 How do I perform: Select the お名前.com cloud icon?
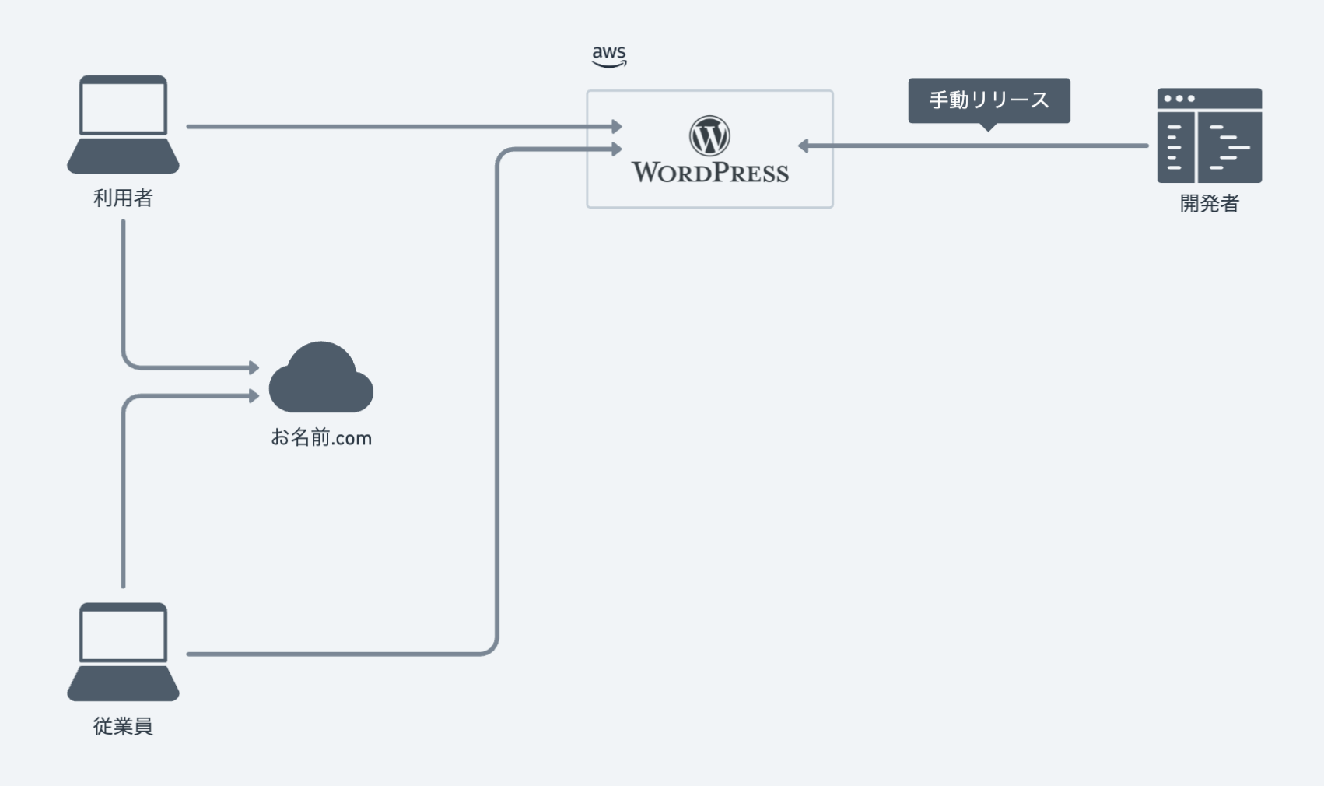[x=320, y=377]
